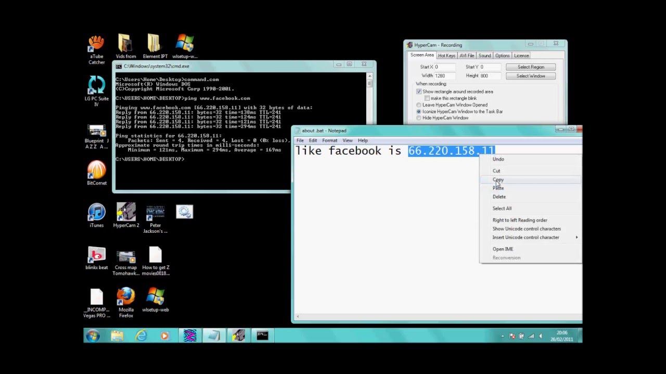This screenshot has width=666, height=374.
Task: Open the pink zigzag app on the taskbar
Action: (x=190, y=336)
